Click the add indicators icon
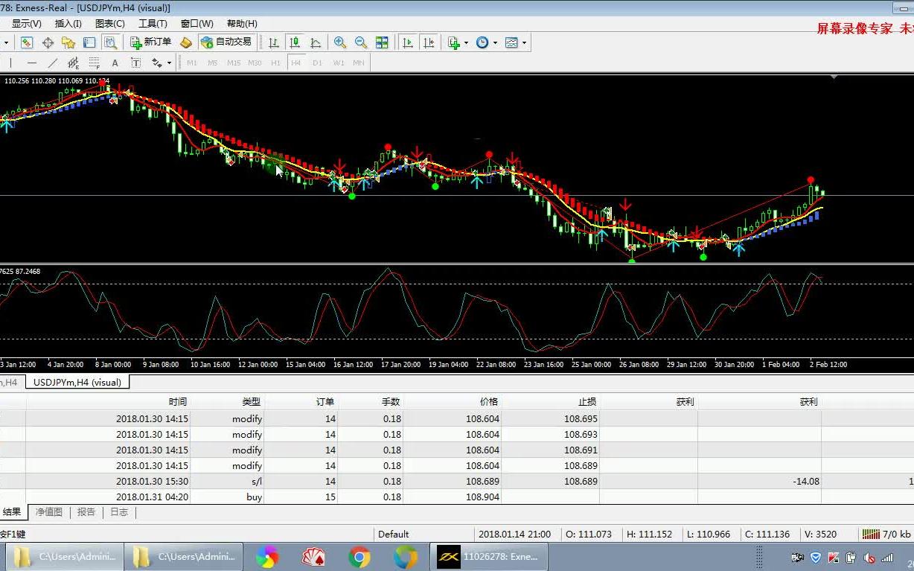Screen dimensions: 914x571 pos(454,42)
